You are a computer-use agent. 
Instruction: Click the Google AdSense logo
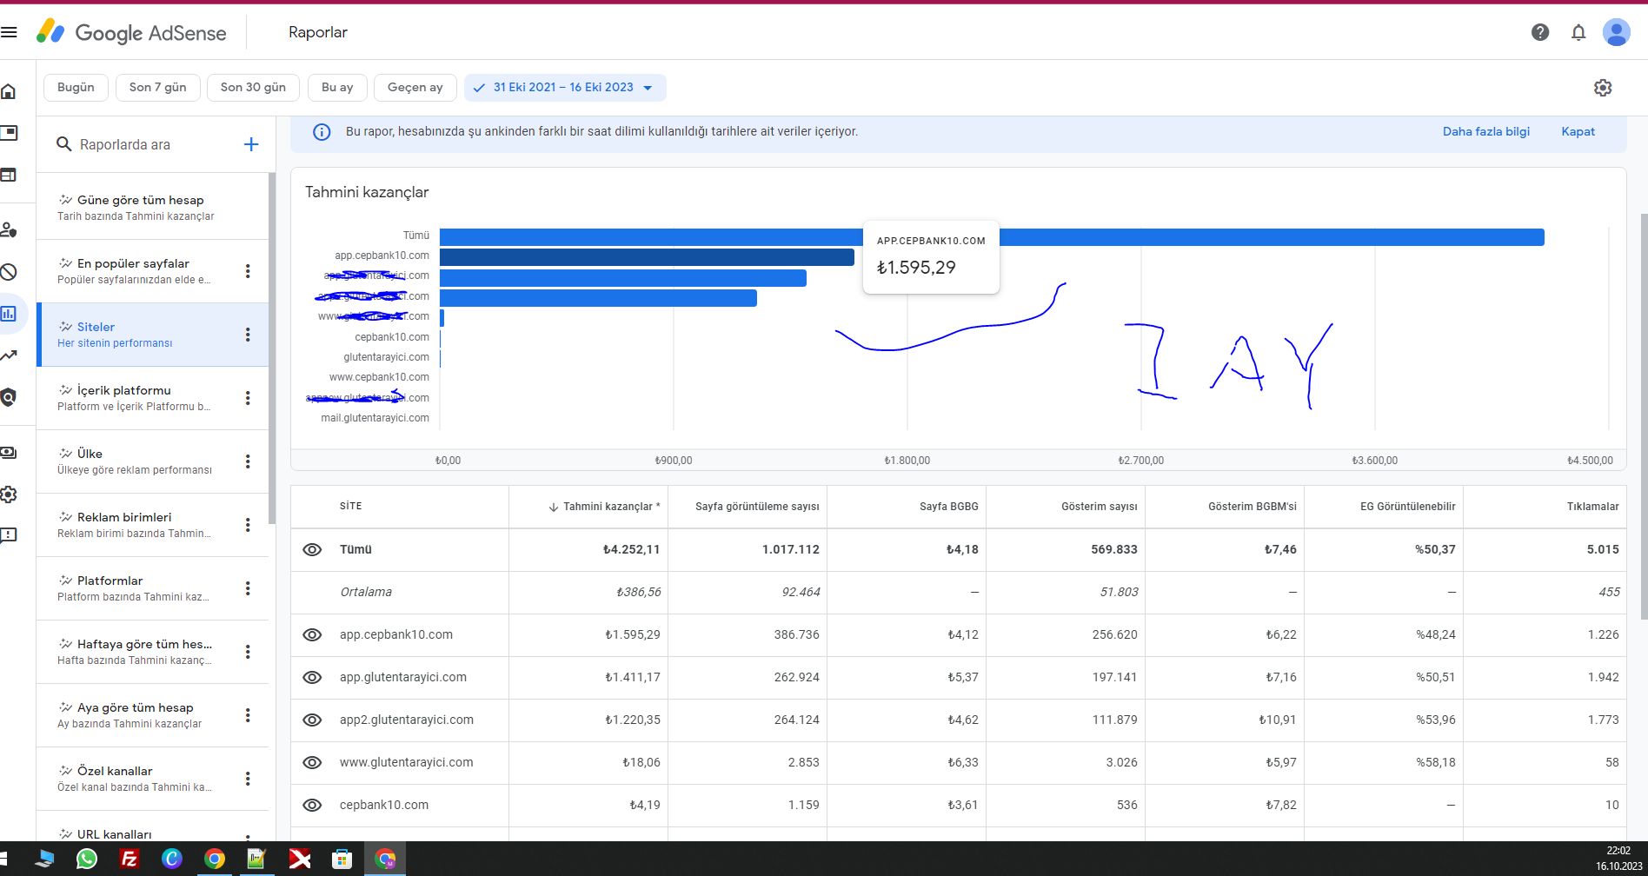click(131, 32)
